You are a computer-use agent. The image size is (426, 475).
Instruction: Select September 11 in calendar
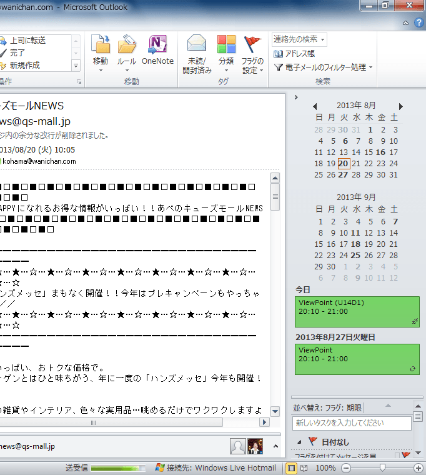(355, 233)
